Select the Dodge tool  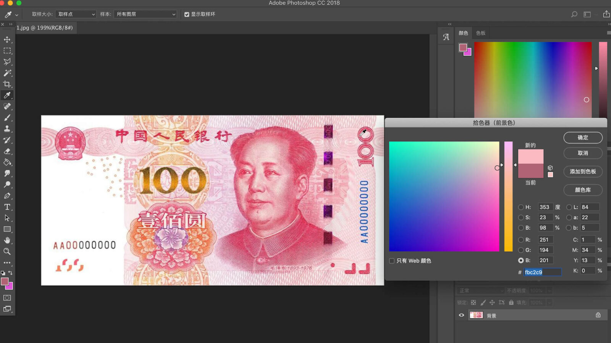tap(7, 185)
